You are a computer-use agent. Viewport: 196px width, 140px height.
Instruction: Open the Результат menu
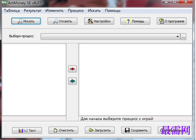tap(33, 11)
